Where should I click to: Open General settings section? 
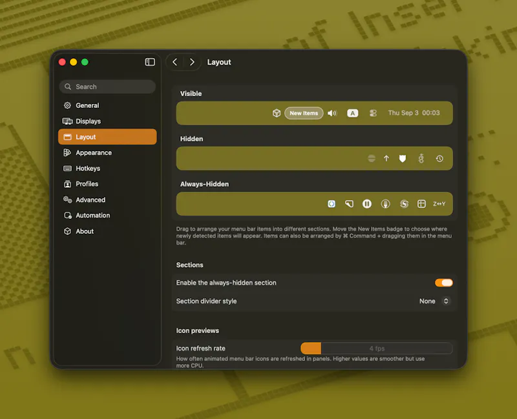coord(107,105)
